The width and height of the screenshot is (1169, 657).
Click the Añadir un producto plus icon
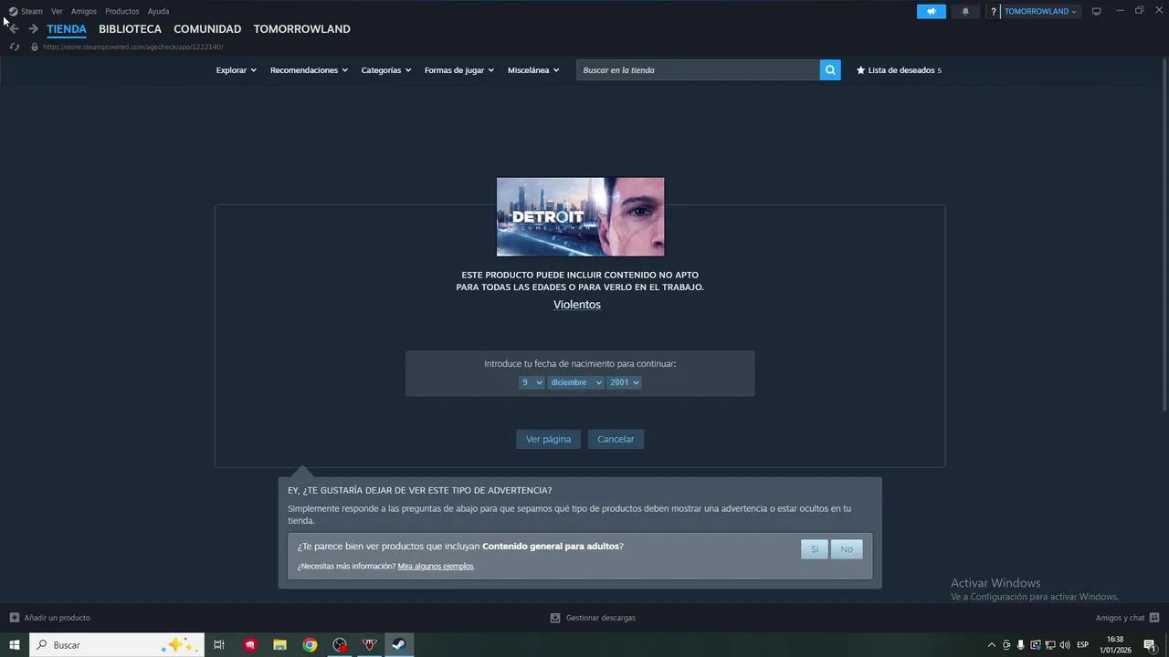14,618
